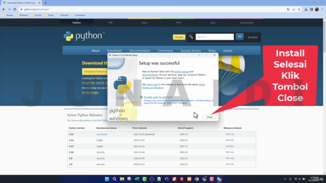Open the using Python on Windows link
Viewport: 326px width, 183px height.
coord(173,86)
